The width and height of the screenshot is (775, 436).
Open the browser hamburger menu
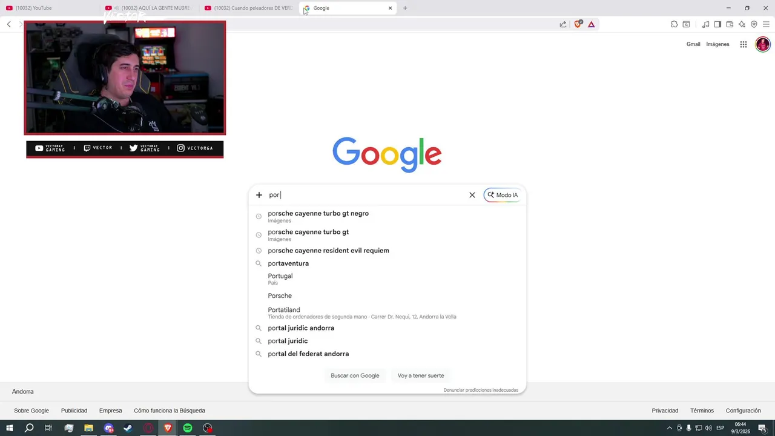pyautogui.click(x=766, y=24)
